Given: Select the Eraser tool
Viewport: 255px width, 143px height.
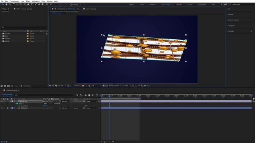Looking at the screenshot, I should [43, 4].
